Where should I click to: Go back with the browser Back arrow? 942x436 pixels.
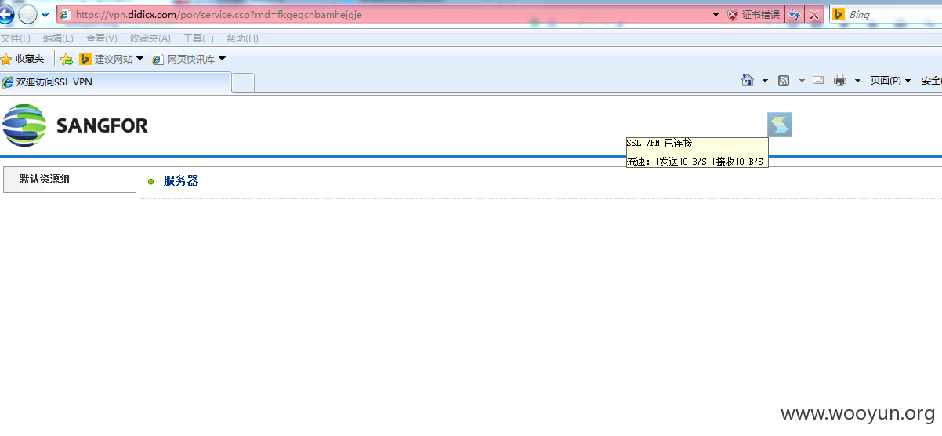point(5,14)
